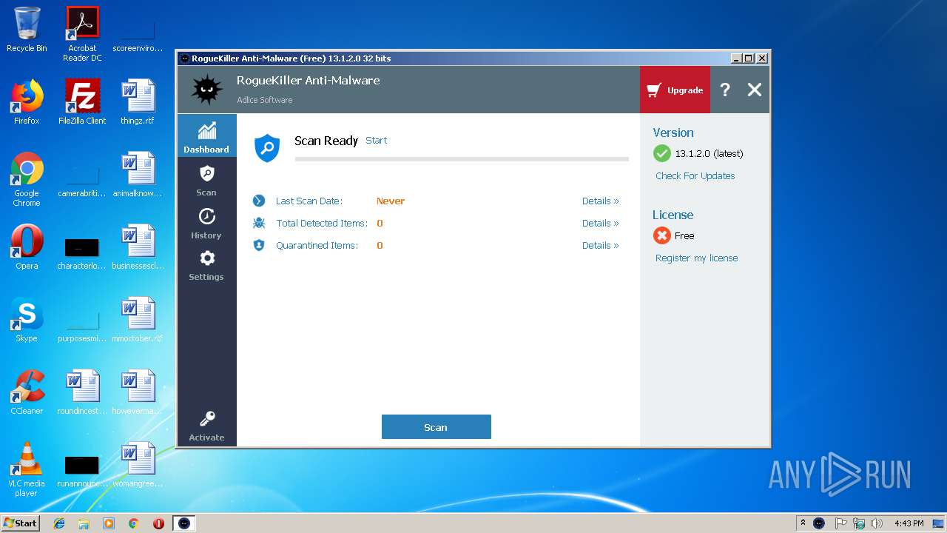The height and width of the screenshot is (533, 947).
Task: Open Details for Quarantined Items
Action: coord(600,246)
